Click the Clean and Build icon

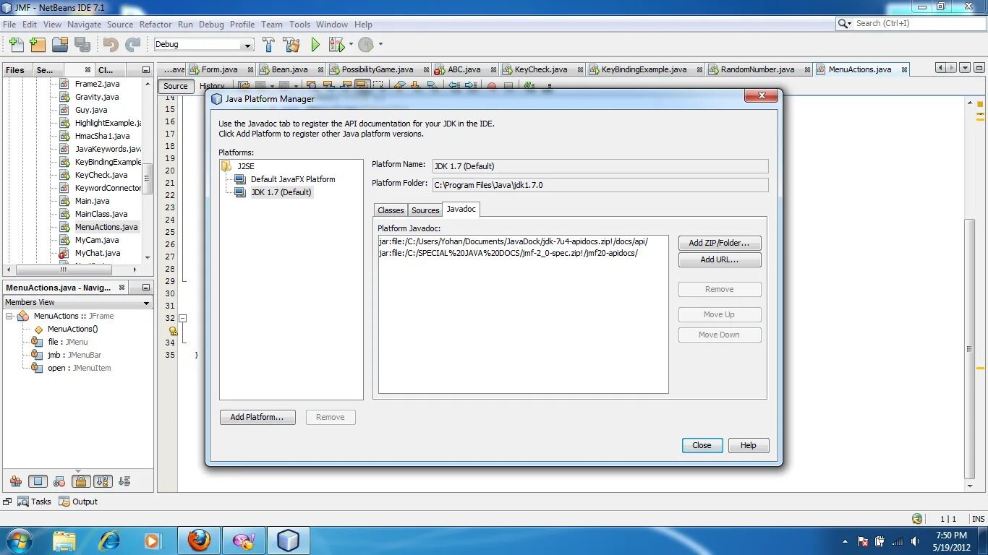(x=291, y=45)
